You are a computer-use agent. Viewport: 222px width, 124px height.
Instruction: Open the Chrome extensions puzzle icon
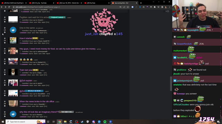point(155,7)
